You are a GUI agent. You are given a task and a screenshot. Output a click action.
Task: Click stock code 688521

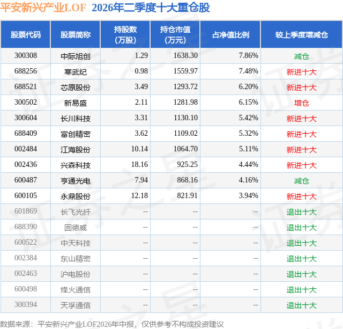coord(26,87)
